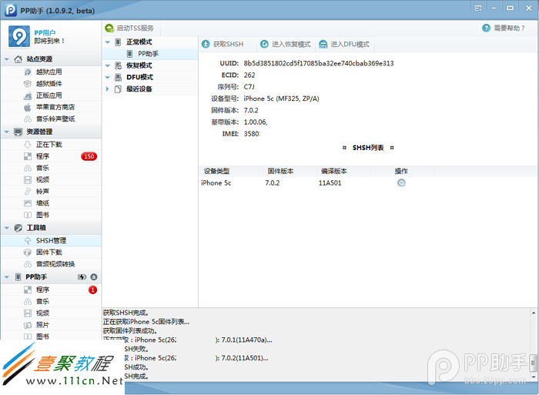The width and height of the screenshot is (539, 395).
Task: Click the eject device icon
Action: coord(94,277)
